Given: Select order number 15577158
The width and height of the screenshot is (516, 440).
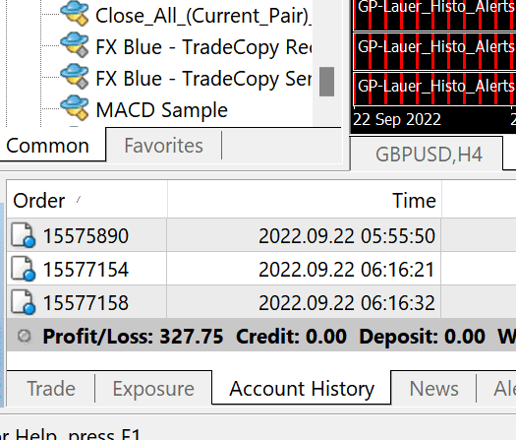Looking at the screenshot, I should tap(86, 302).
